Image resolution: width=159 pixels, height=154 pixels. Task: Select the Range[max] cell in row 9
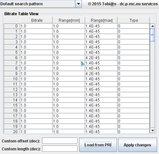[x=101, y=74]
